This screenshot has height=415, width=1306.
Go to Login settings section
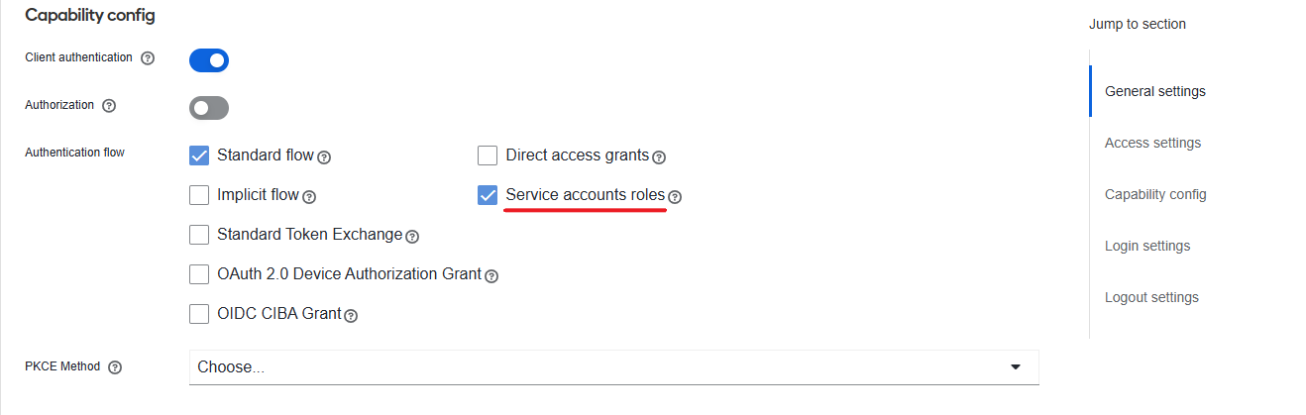(x=1147, y=246)
